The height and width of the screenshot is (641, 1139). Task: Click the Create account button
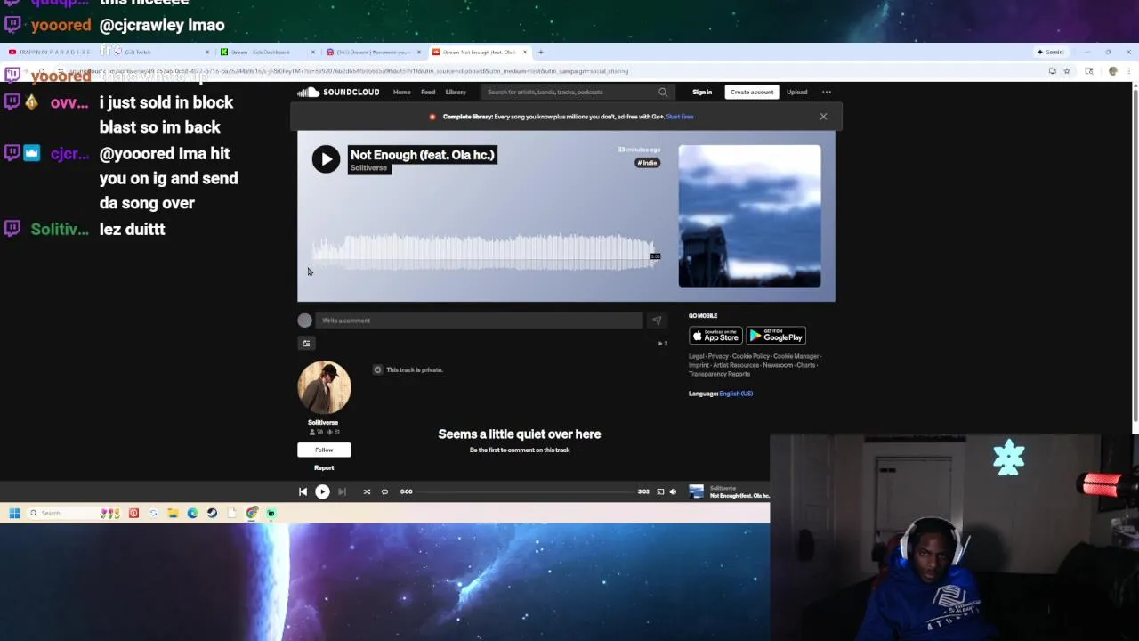pyautogui.click(x=752, y=92)
